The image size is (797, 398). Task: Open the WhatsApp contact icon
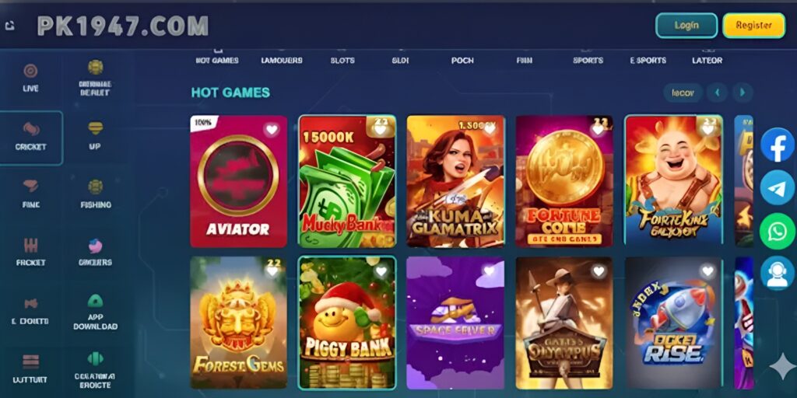[778, 231]
